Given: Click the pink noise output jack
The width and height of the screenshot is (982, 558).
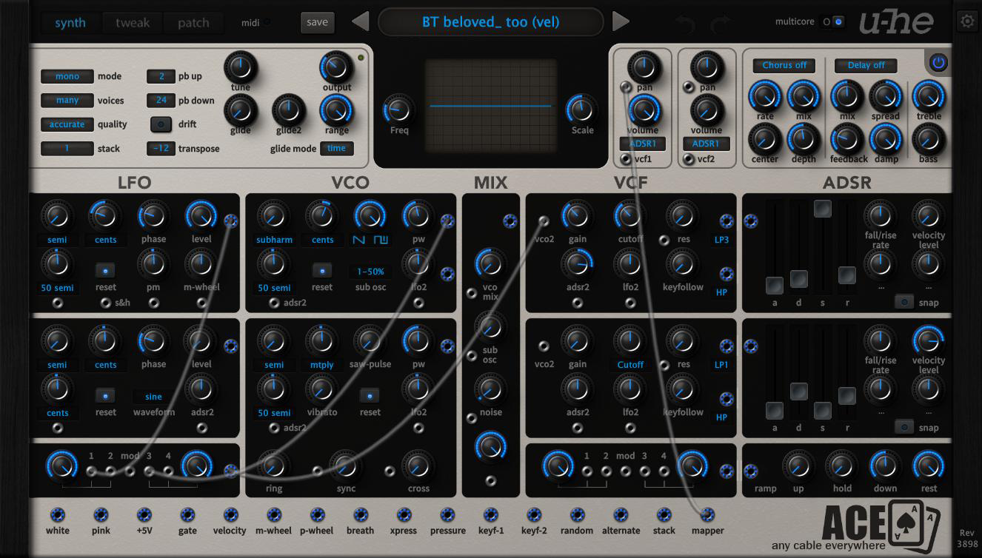Looking at the screenshot, I should pyautogui.click(x=101, y=515).
